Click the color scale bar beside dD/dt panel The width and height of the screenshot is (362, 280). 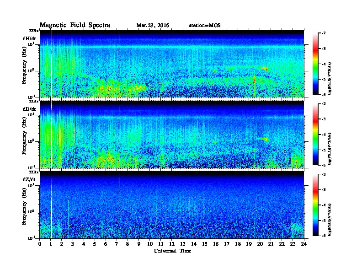pyautogui.click(x=315, y=135)
